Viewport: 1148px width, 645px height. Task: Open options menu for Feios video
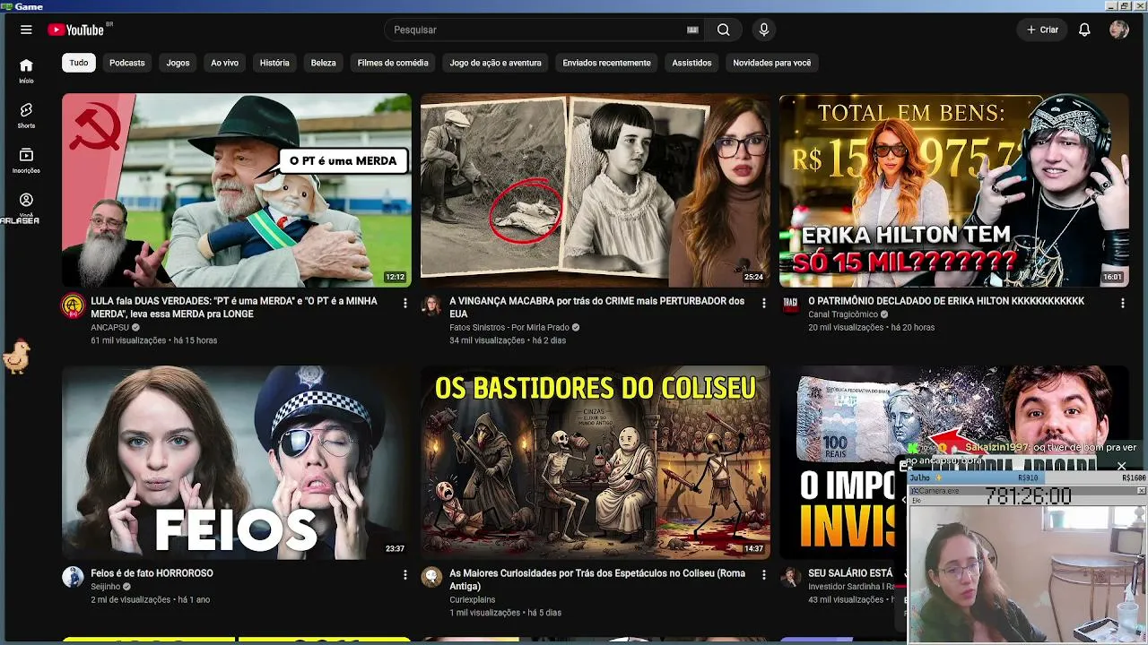pyautogui.click(x=404, y=575)
